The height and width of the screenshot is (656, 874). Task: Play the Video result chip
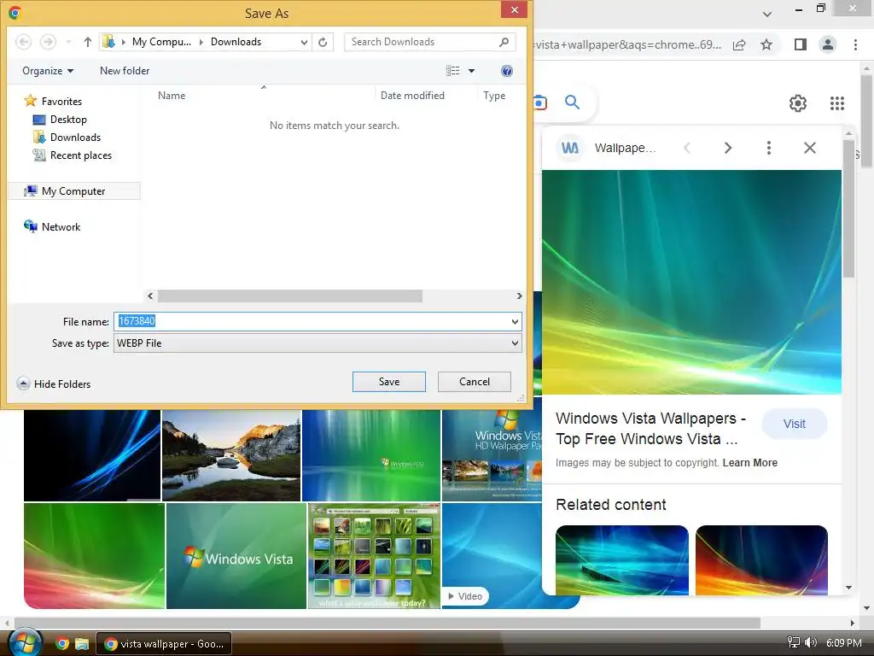point(465,596)
